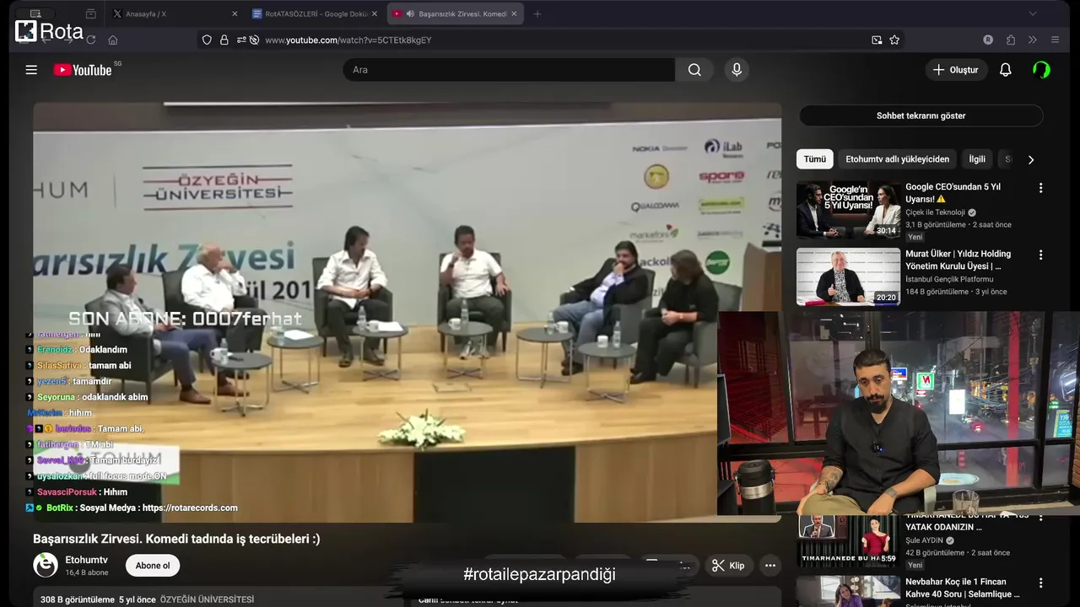Open the YouTube hamburger guide menu

(x=31, y=70)
